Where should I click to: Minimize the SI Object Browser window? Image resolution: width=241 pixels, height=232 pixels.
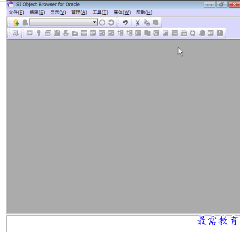click(x=209, y=4)
